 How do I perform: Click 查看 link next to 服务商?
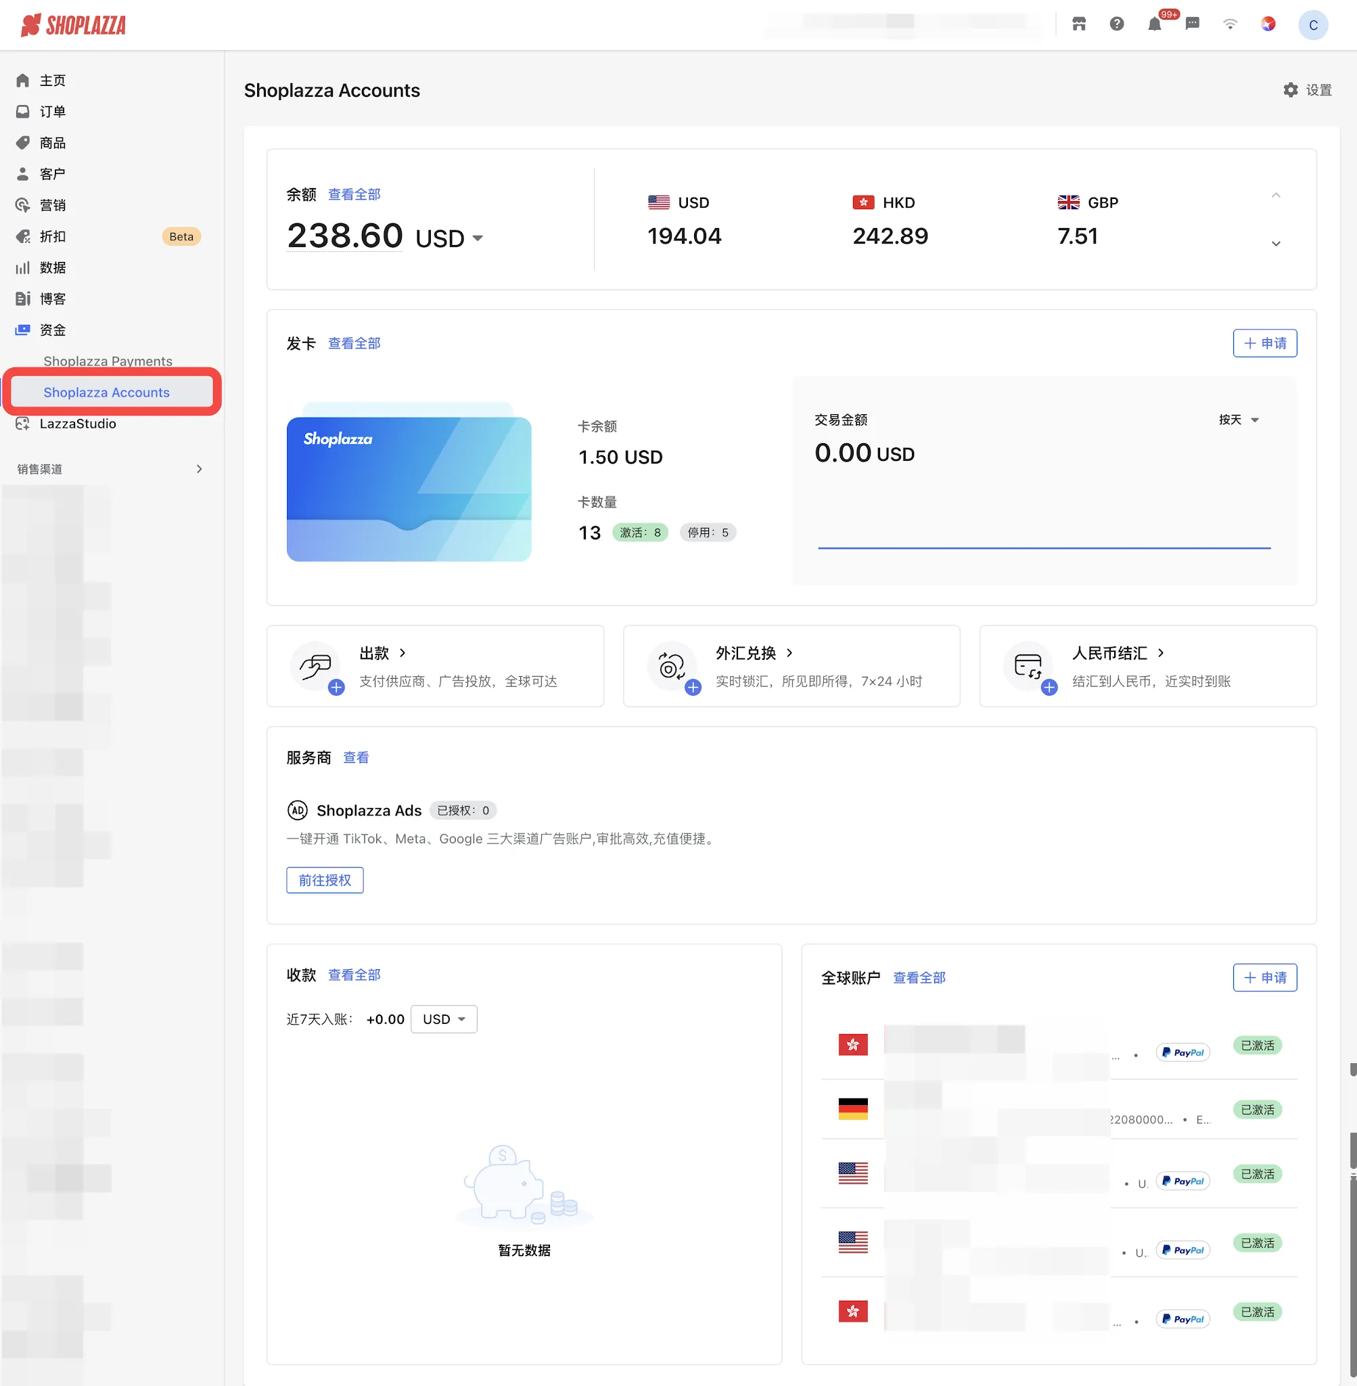click(356, 758)
